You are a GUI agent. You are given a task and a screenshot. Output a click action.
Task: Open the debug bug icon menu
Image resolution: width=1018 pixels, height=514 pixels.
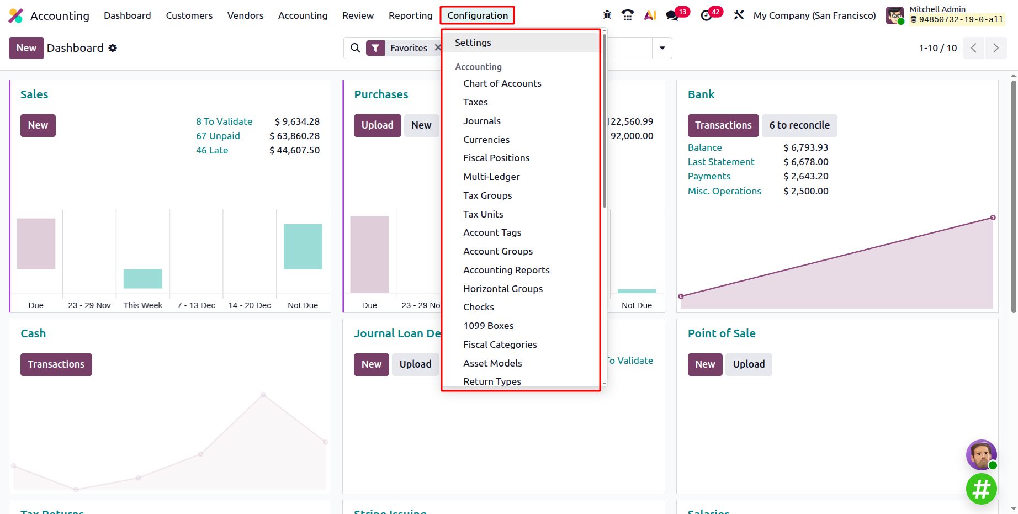[x=607, y=15]
